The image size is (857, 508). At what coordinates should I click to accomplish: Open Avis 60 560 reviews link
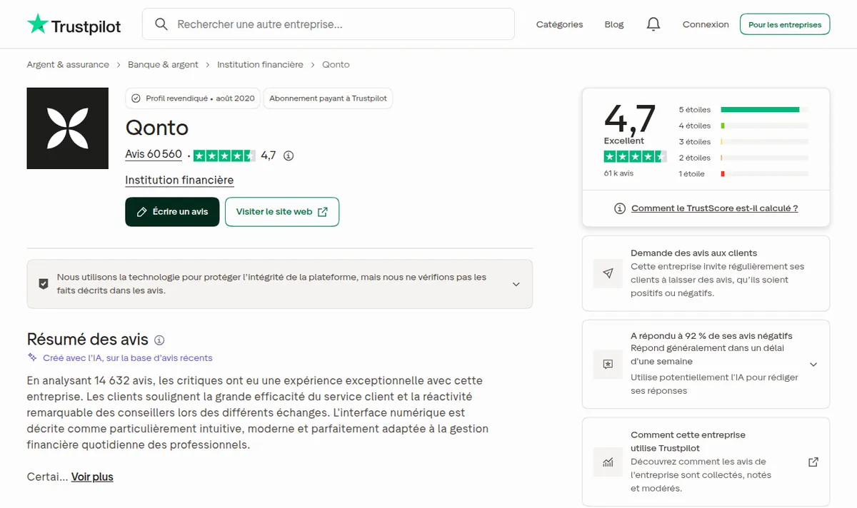[x=154, y=155]
